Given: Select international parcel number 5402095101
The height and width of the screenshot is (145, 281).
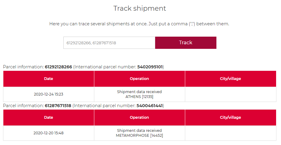Looking at the screenshot, I should pos(150,67).
